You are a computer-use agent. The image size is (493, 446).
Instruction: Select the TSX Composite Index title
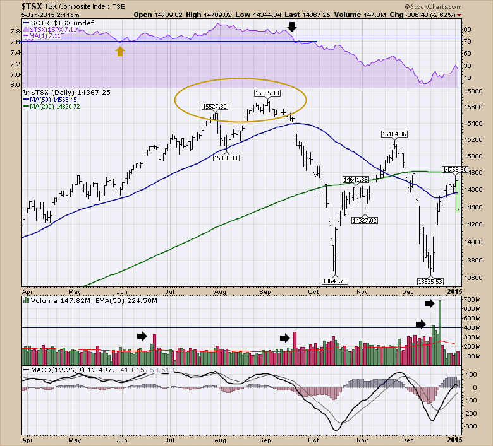76,6
